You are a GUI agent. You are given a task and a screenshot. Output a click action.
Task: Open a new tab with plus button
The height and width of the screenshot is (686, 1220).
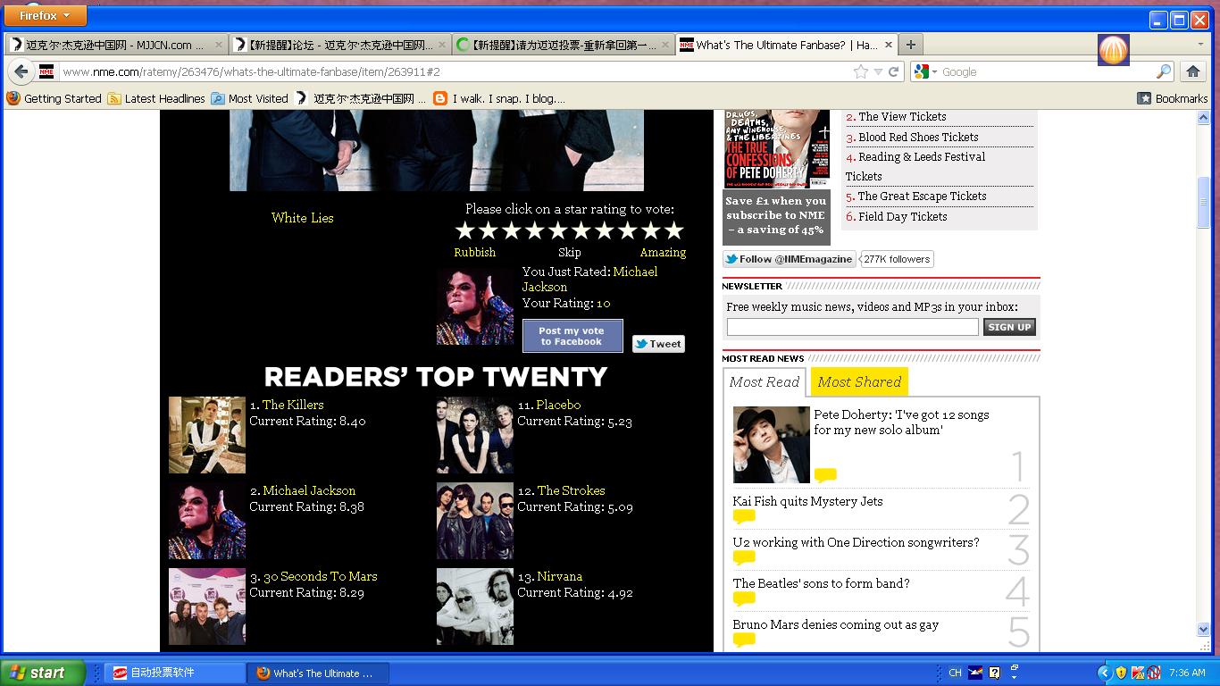910,45
